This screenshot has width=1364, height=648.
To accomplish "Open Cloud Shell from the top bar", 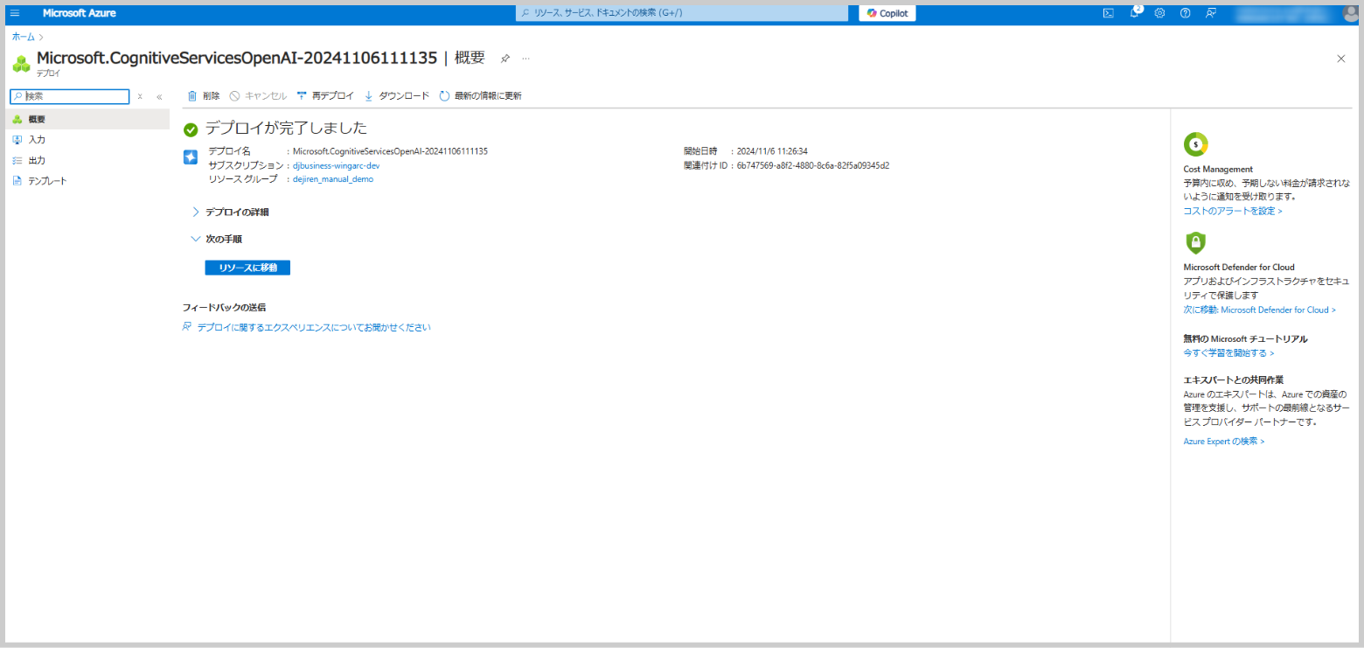I will point(1109,13).
